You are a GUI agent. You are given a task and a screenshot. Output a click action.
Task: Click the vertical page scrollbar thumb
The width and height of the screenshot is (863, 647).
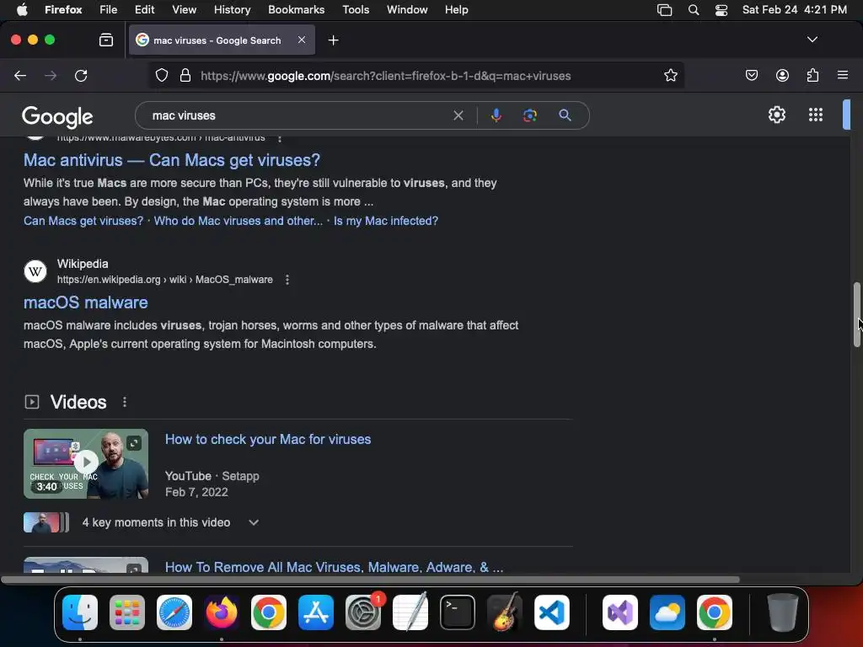pyautogui.click(x=856, y=315)
